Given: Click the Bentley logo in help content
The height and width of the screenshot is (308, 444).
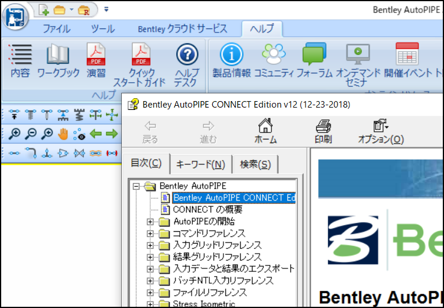Looking at the screenshot, I should click(353, 240).
